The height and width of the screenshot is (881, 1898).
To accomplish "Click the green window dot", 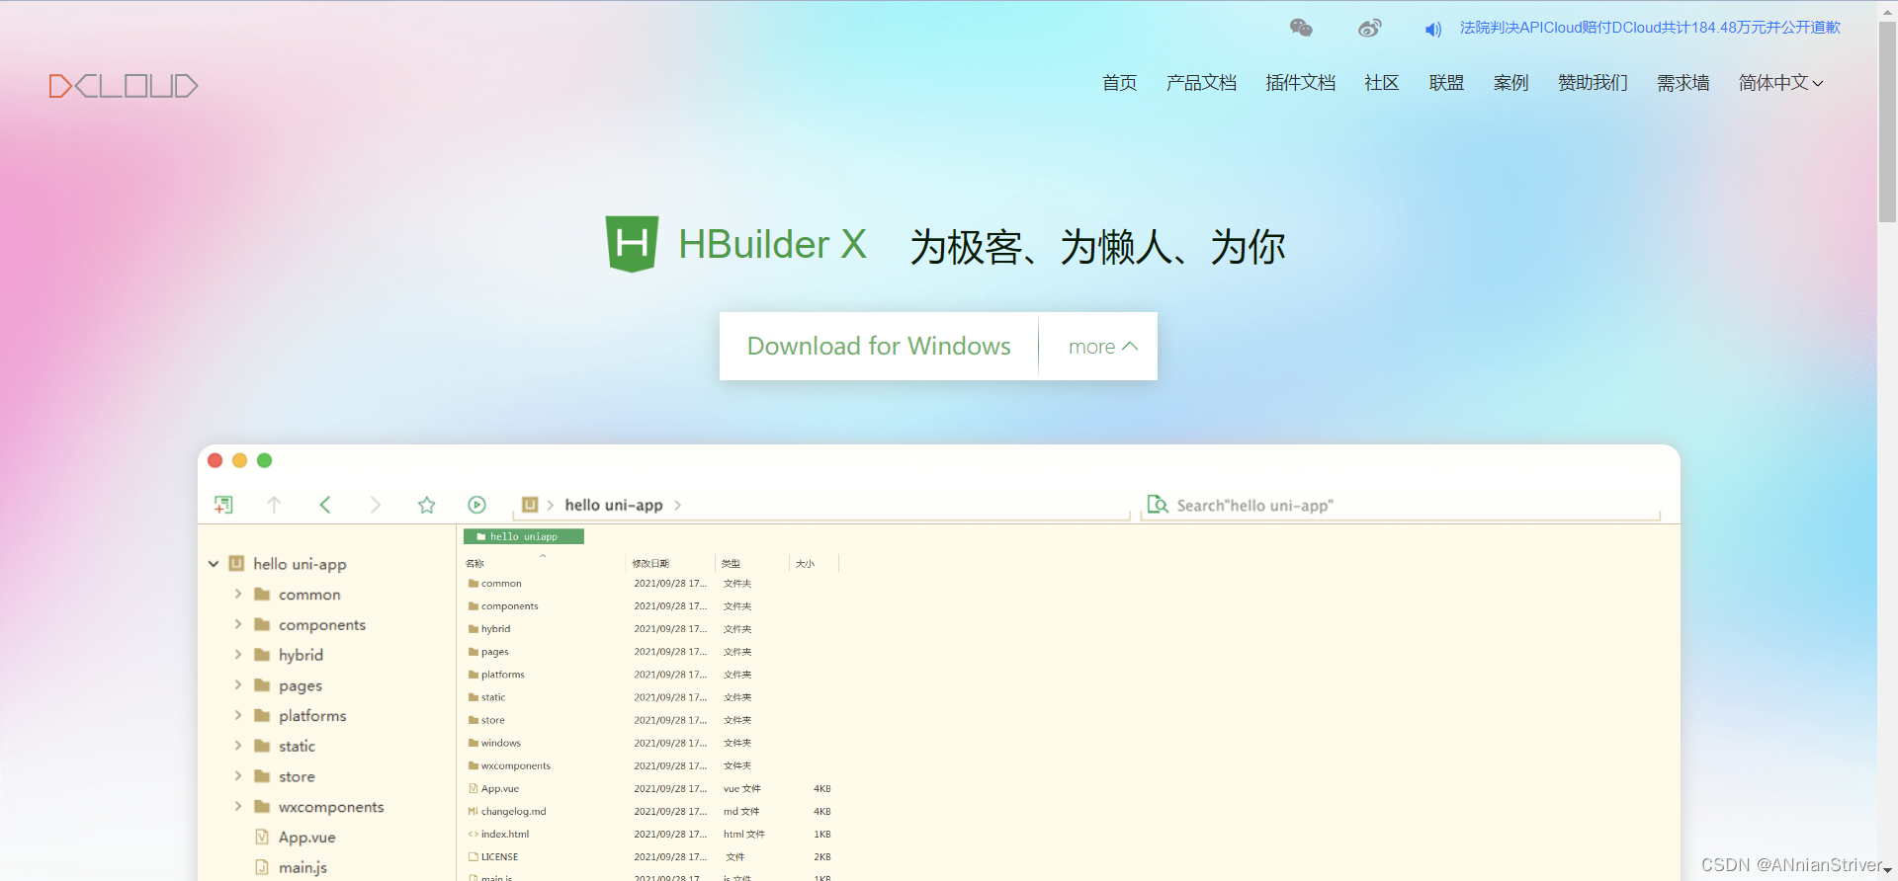I will click(x=264, y=460).
